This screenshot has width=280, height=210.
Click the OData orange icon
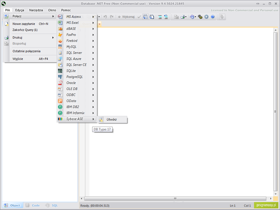60,101
